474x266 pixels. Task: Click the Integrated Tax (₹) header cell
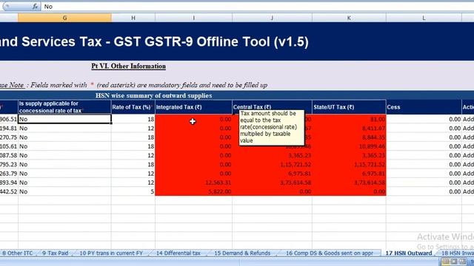pyautogui.click(x=193, y=107)
